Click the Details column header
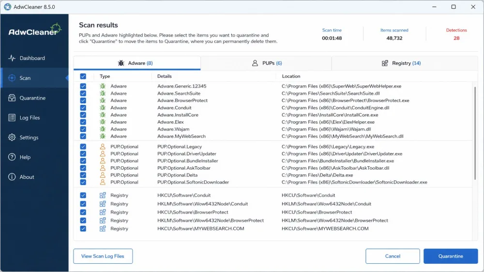This screenshot has height=272, width=484. coord(165,76)
